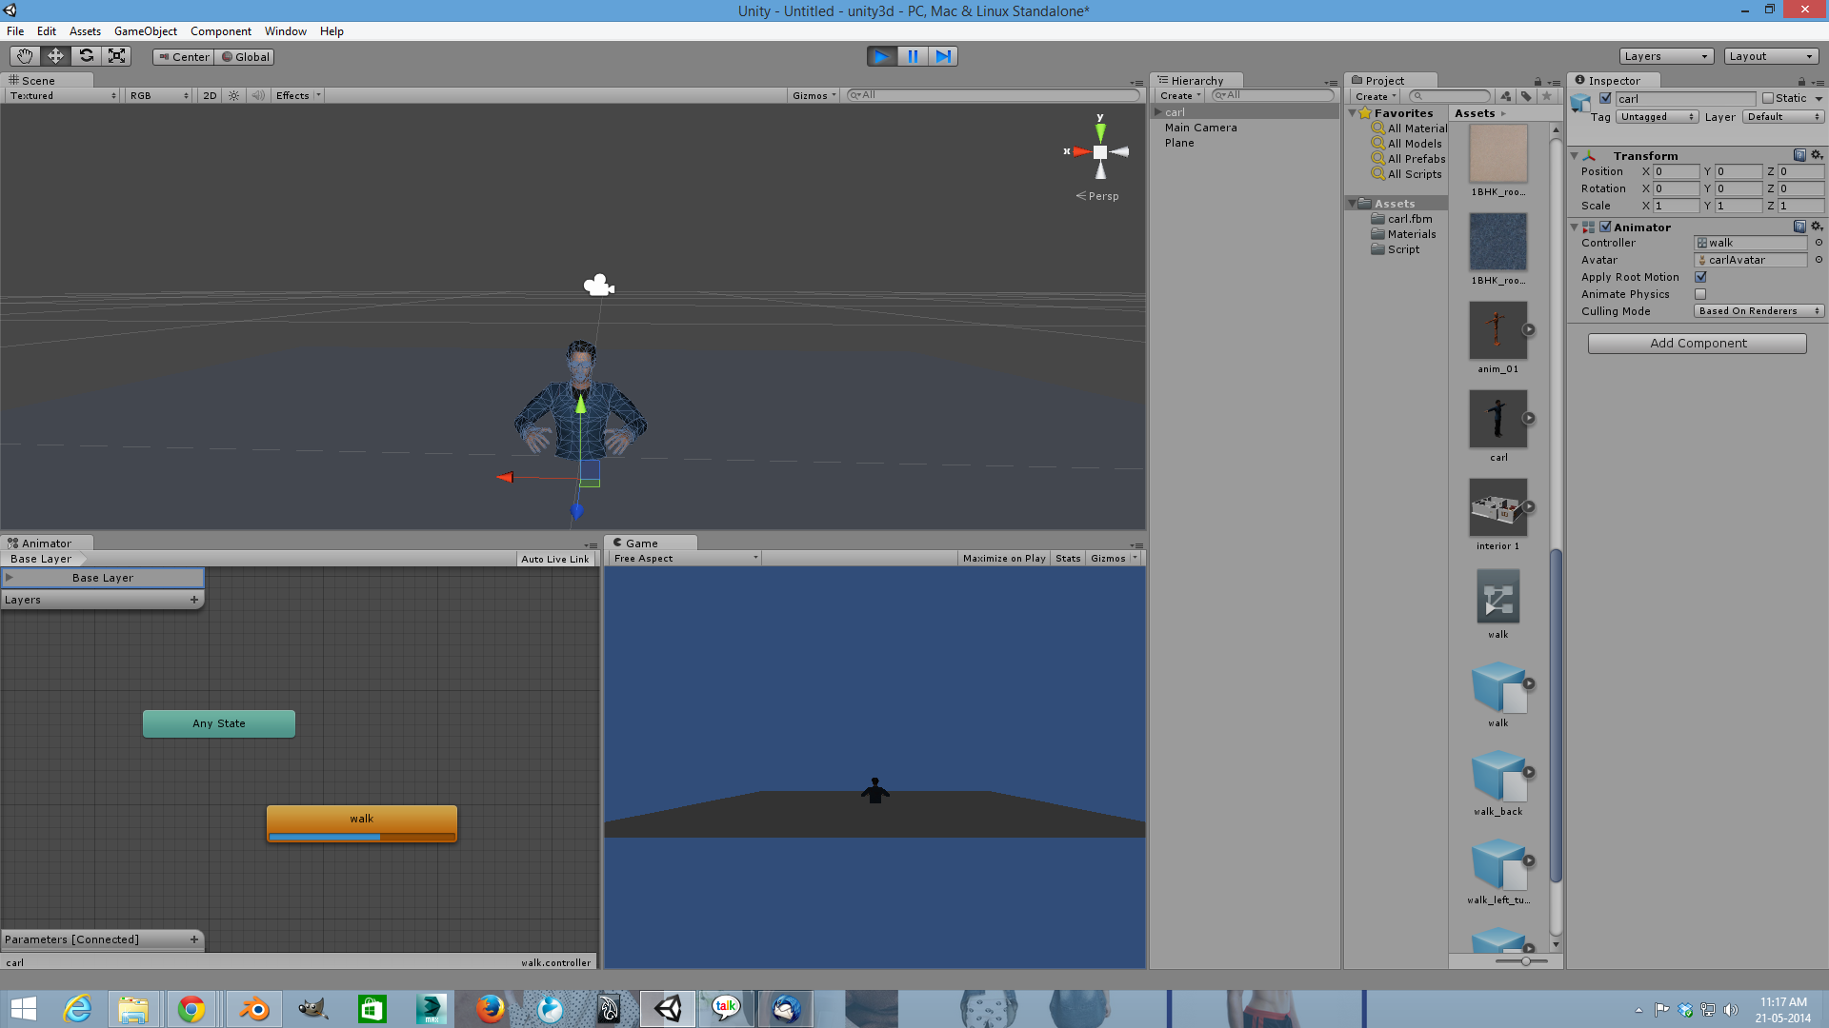
Task: Open Culling Mode dropdown
Action: (1759, 311)
